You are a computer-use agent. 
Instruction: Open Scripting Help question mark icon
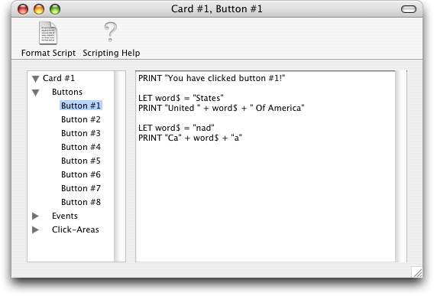coord(111,32)
